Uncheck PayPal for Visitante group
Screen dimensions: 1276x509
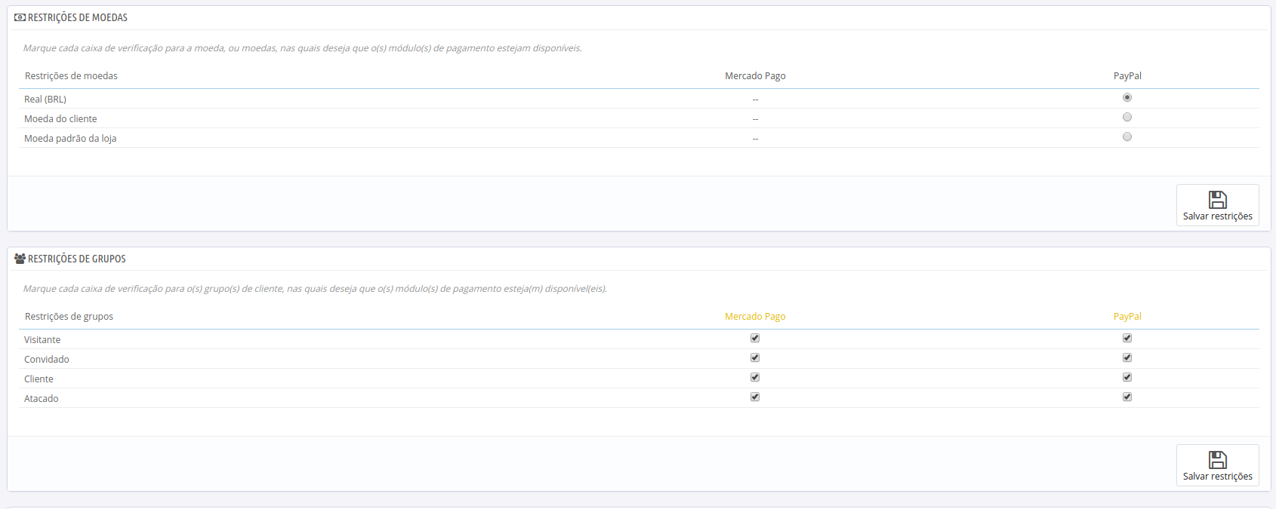1127,338
